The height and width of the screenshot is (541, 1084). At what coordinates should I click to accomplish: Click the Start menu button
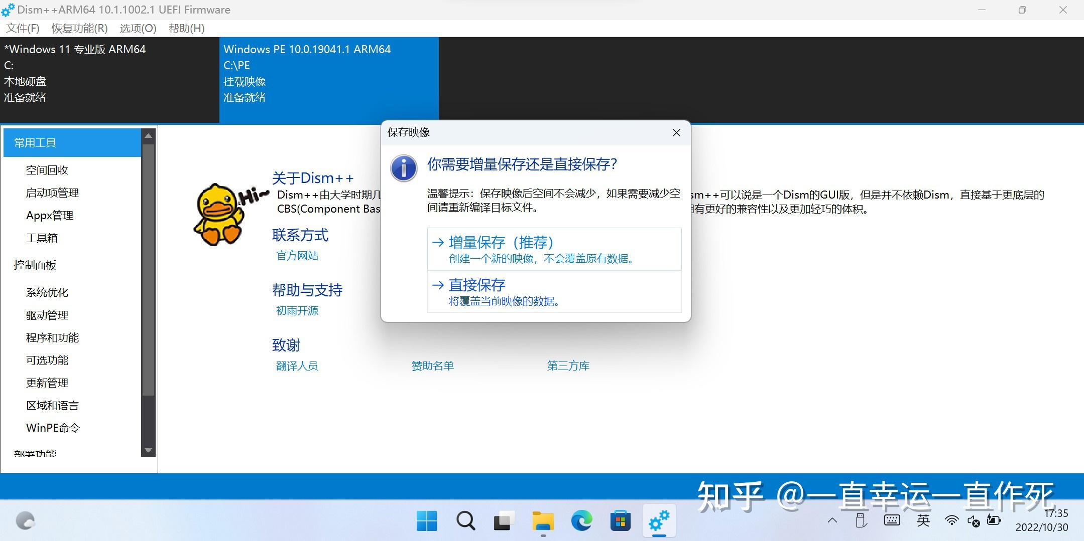pyautogui.click(x=426, y=520)
